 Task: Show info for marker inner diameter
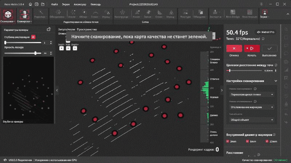274,135
